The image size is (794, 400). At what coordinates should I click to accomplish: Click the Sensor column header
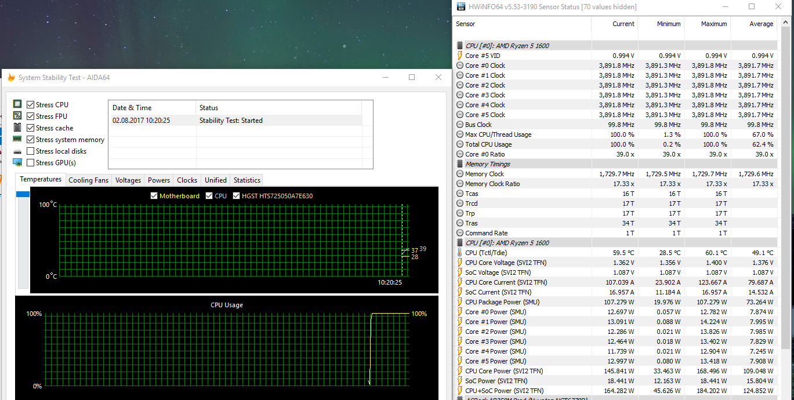[x=523, y=24]
